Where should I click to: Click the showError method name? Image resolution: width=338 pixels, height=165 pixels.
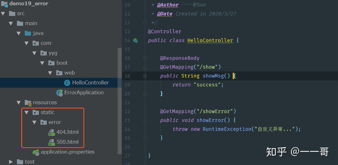pos(210,120)
